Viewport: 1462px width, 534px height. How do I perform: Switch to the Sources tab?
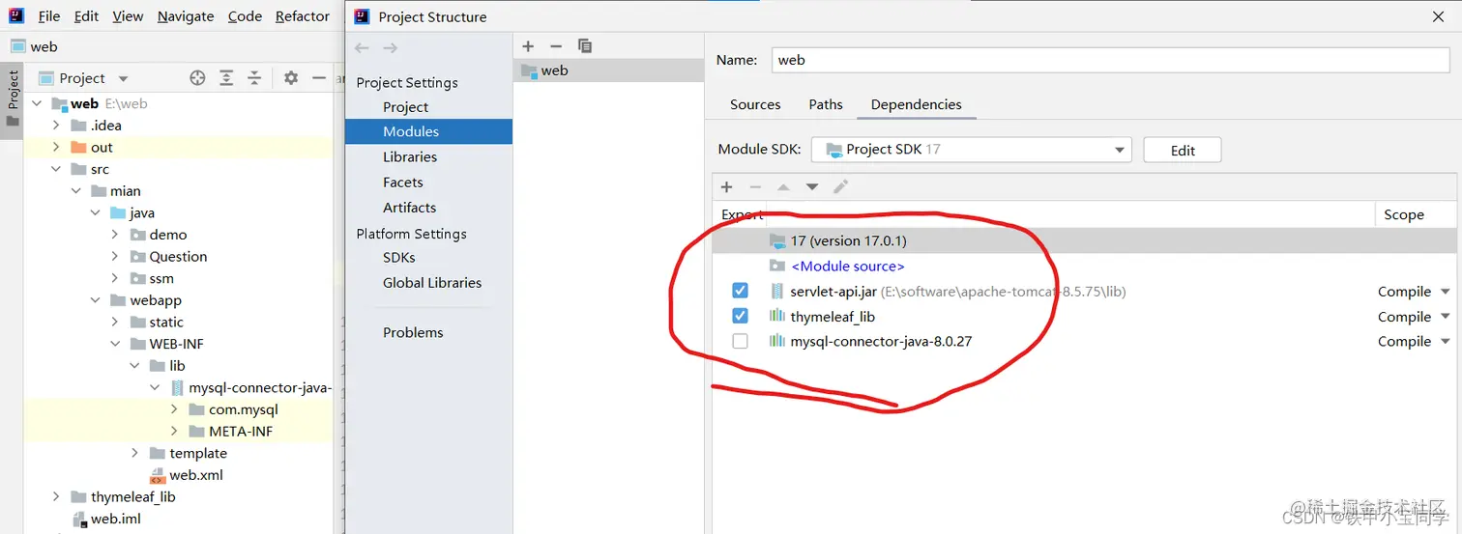[x=755, y=104]
